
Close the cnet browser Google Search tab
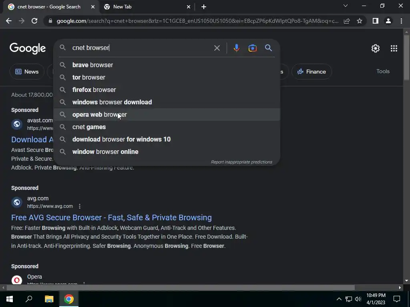click(x=93, y=7)
